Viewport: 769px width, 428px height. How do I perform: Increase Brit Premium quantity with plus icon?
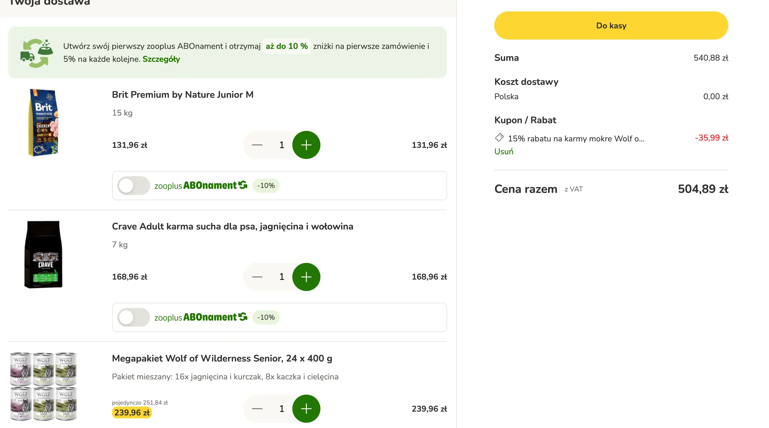(306, 145)
